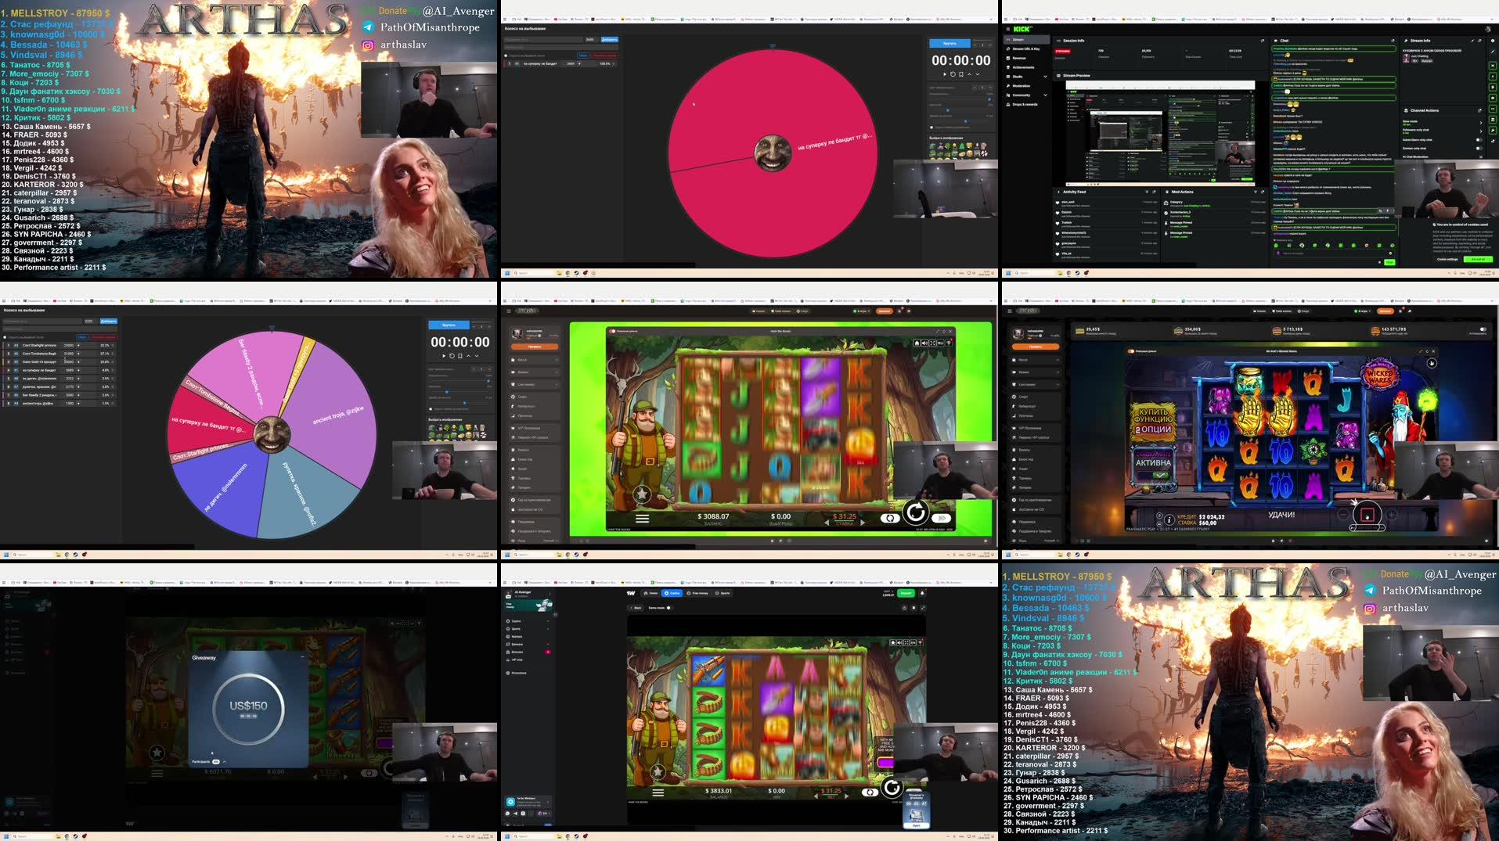Click bookmark icon under red wheel timer

click(961, 74)
